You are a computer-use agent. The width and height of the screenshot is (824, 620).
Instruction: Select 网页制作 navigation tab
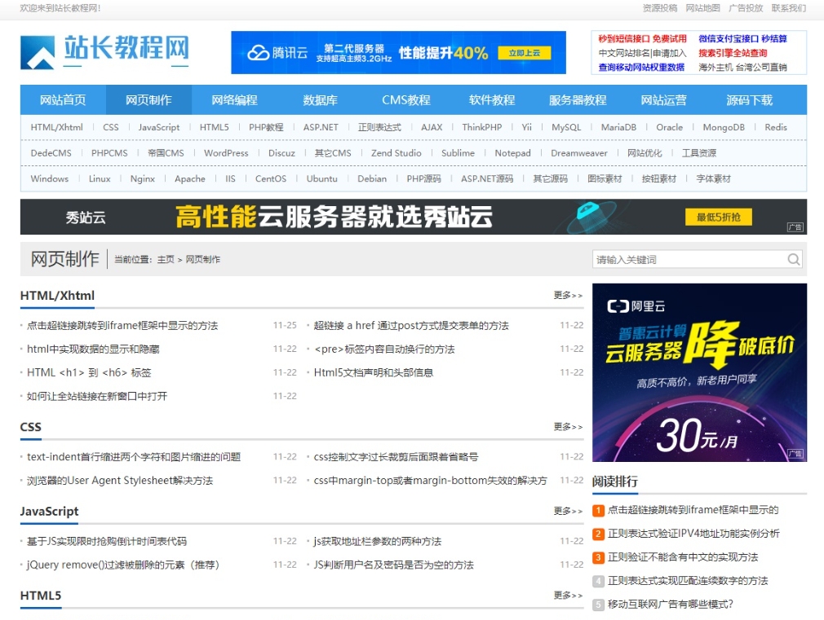click(x=148, y=99)
